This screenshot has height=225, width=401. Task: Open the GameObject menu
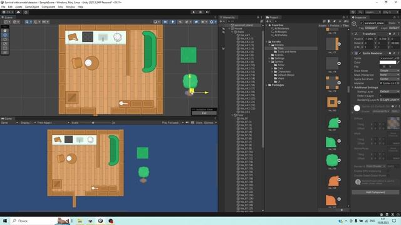(x=32, y=7)
